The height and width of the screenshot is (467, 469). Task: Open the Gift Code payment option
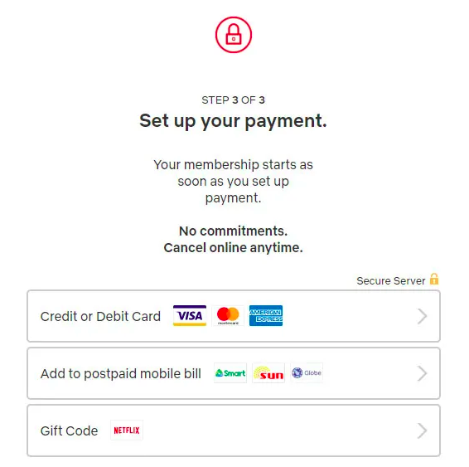click(x=234, y=431)
